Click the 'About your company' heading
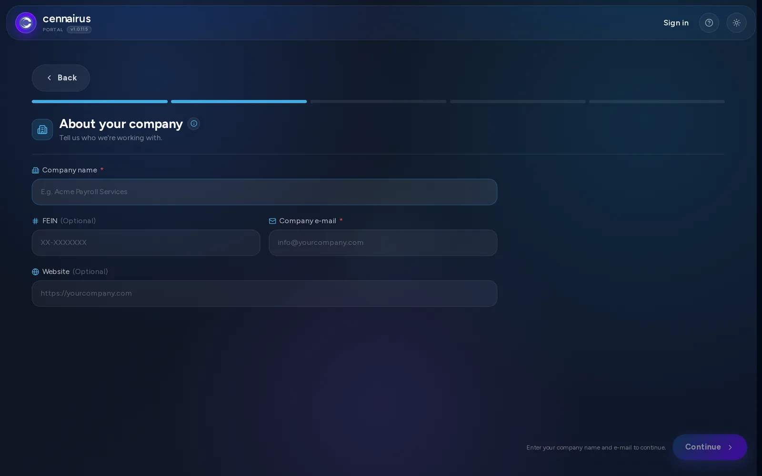 pos(121,124)
